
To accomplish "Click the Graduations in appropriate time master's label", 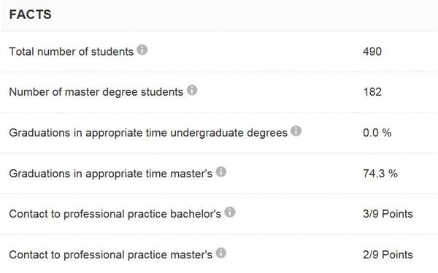I will click(111, 174).
